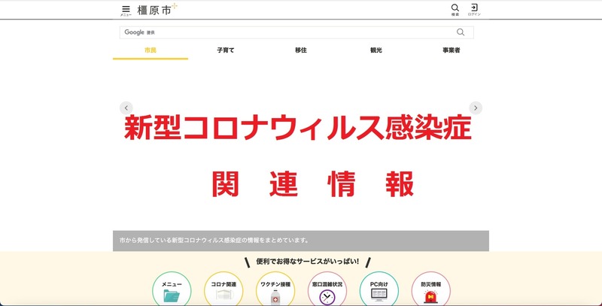
Task: Show previous slide with left arrow
Action: [126, 108]
